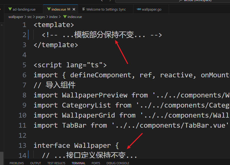The image size is (230, 165).
Task: Place cursor on WallpaperPreview in line 8
Action: [x=94, y=95]
